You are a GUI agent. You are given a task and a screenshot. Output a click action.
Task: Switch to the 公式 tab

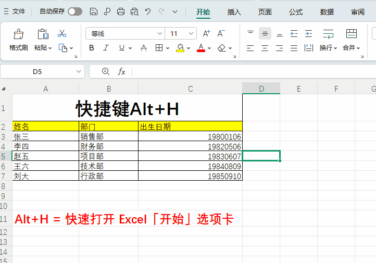coord(296,12)
